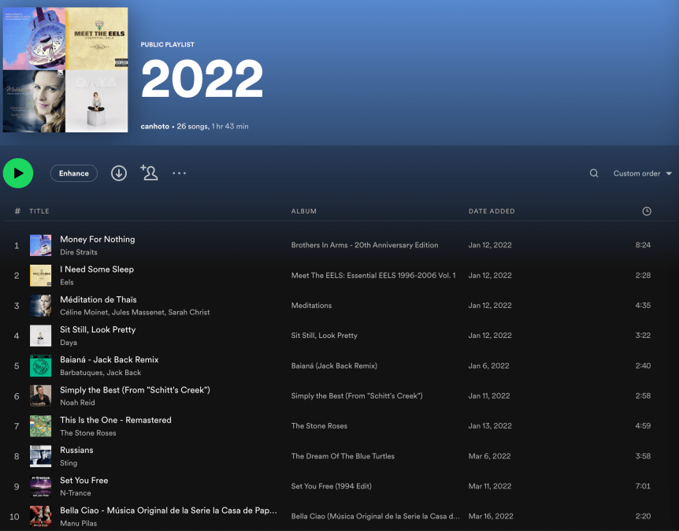Select the Money For Nothing track title

click(98, 240)
